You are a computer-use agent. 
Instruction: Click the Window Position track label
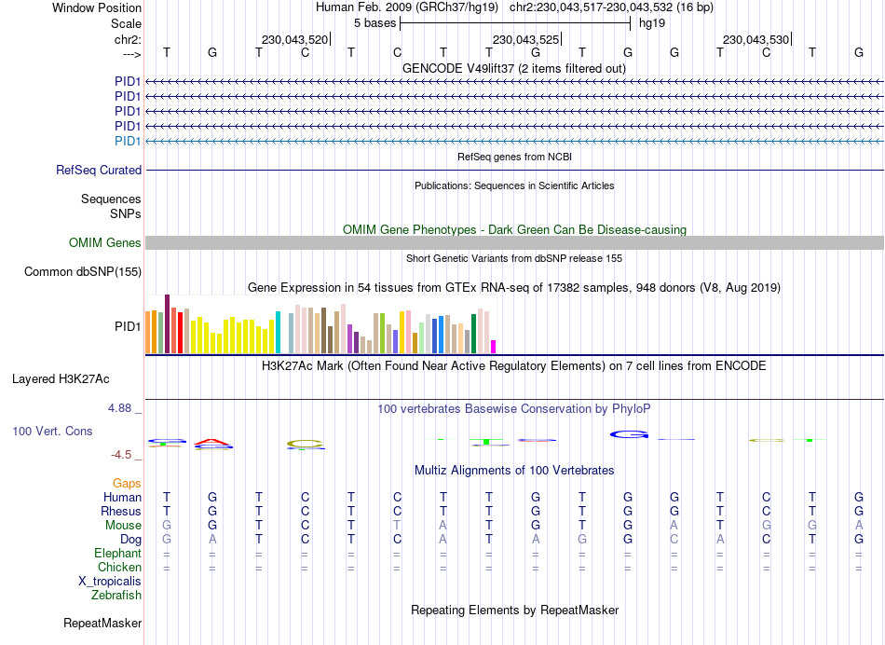click(97, 7)
